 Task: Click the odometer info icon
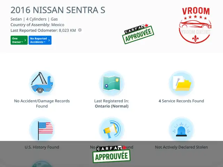80,30
